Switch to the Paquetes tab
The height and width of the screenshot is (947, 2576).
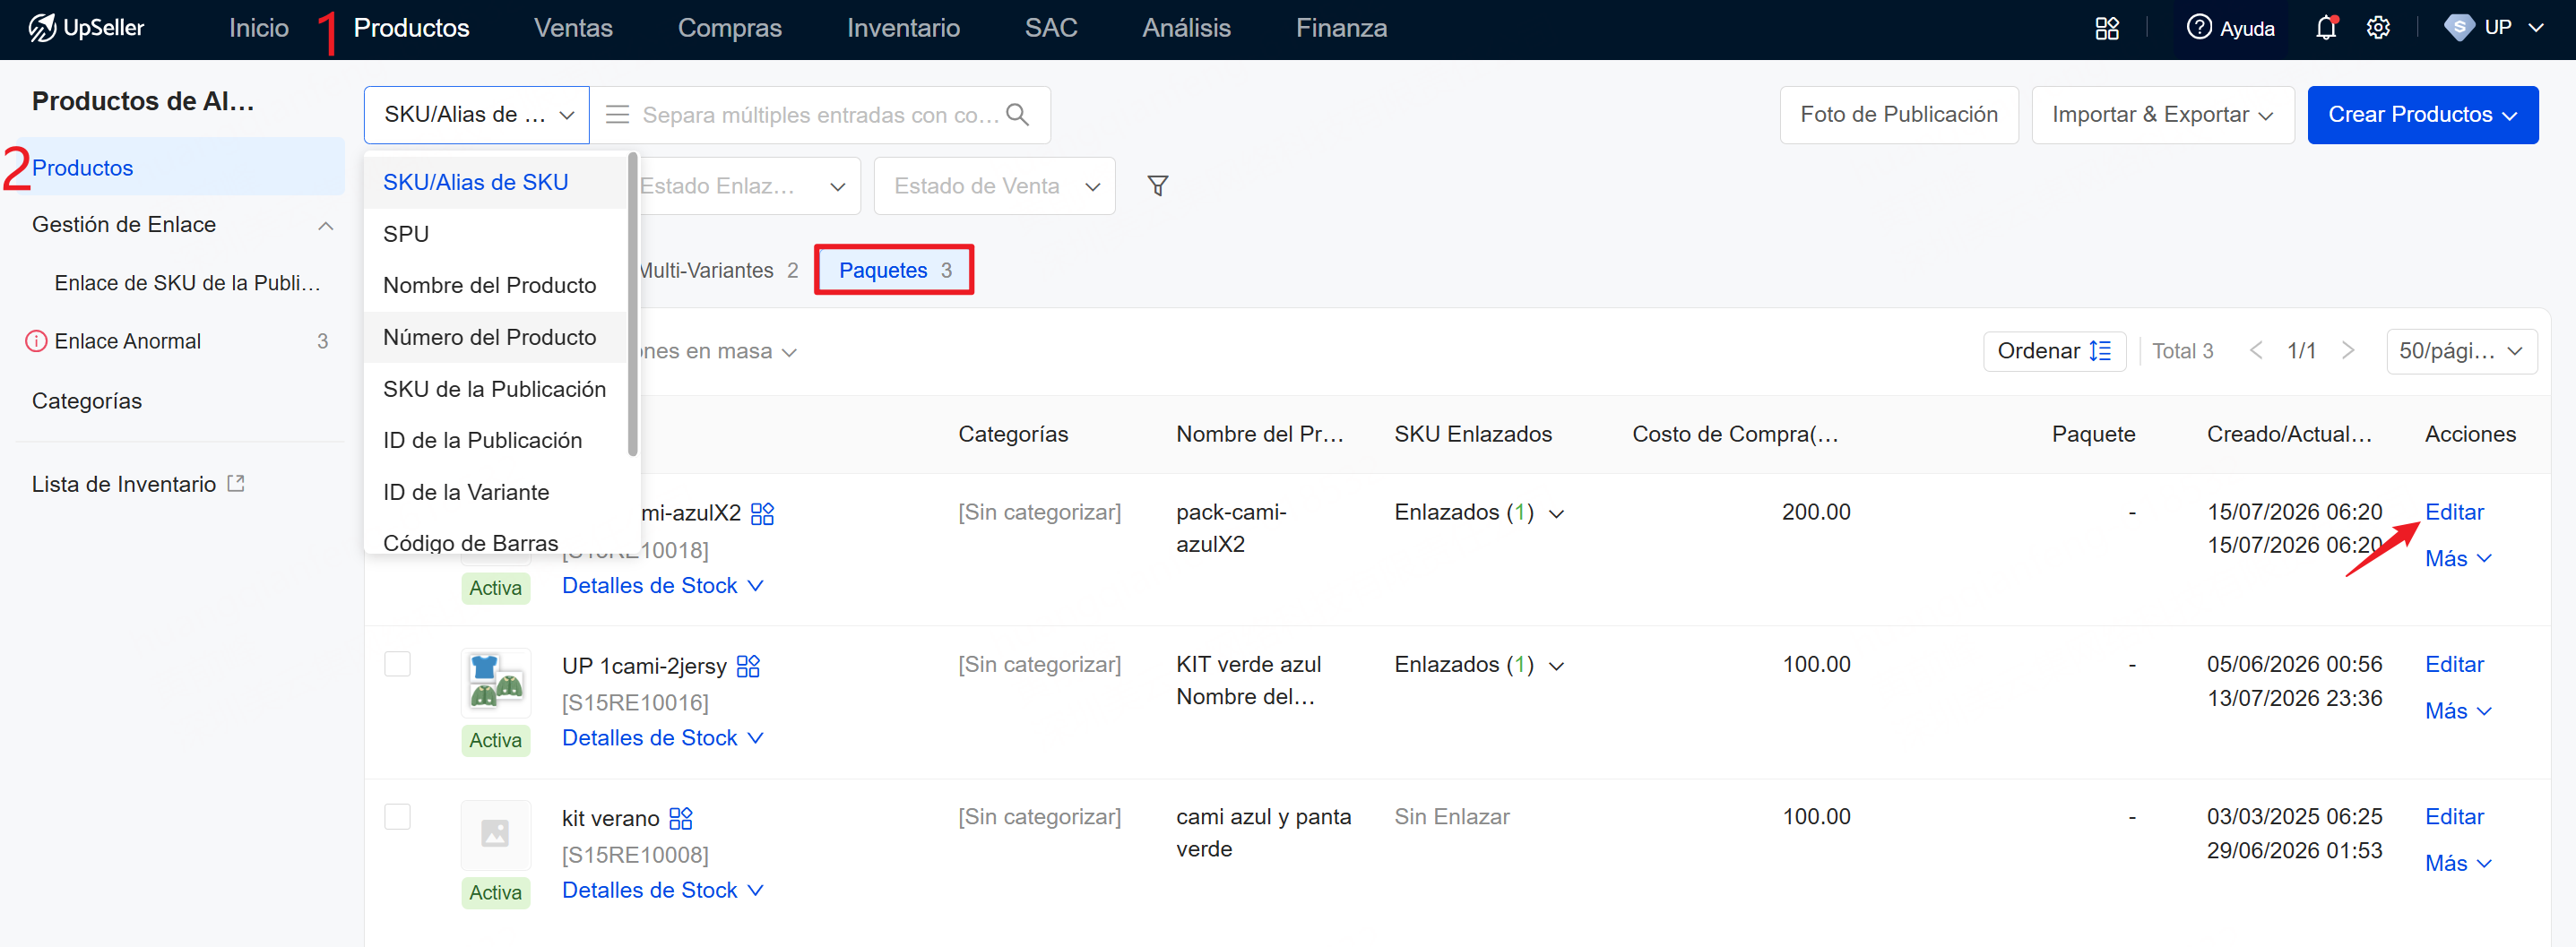pos(894,270)
